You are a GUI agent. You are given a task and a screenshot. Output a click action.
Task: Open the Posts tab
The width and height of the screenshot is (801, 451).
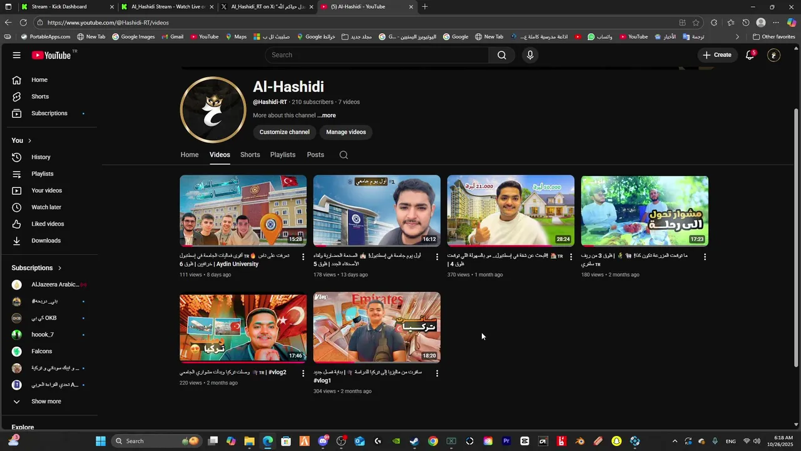(315, 155)
